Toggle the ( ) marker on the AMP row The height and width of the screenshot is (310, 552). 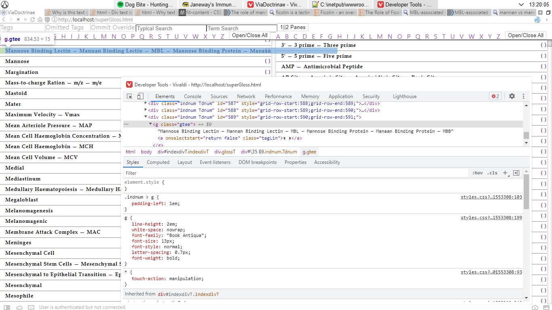(x=543, y=67)
